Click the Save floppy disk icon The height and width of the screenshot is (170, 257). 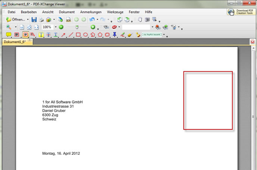pos(34,19)
